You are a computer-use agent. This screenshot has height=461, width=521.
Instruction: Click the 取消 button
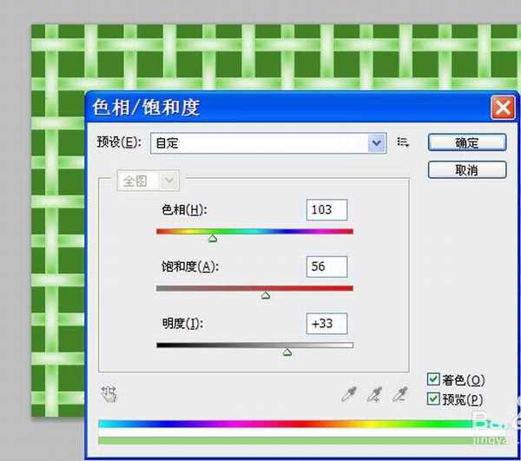[467, 170]
